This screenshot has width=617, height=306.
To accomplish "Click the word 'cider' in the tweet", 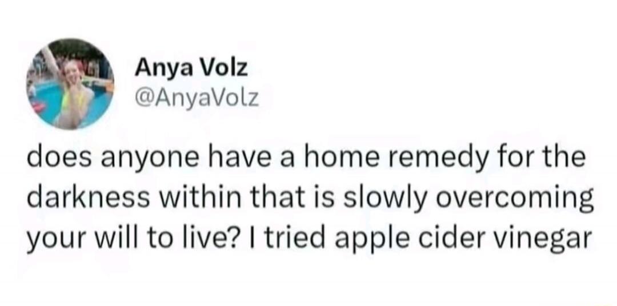I will 435,237.
